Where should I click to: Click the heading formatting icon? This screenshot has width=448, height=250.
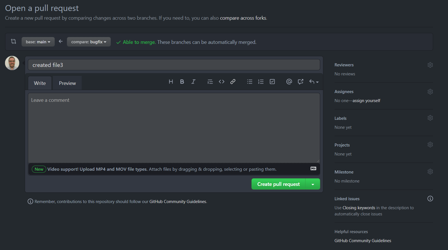pyautogui.click(x=171, y=82)
